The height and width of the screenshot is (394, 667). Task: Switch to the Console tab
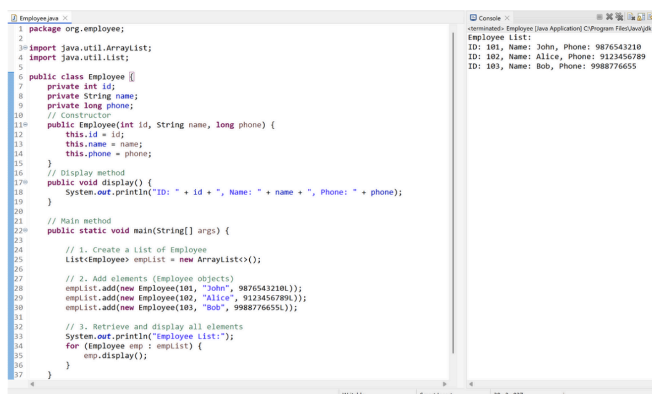click(489, 18)
